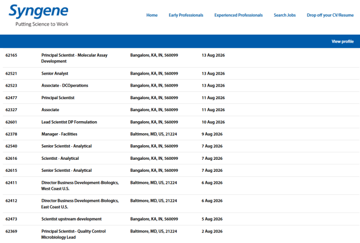Select requisition ID 62615
The height and width of the screenshot is (243, 360).
coord(11,170)
